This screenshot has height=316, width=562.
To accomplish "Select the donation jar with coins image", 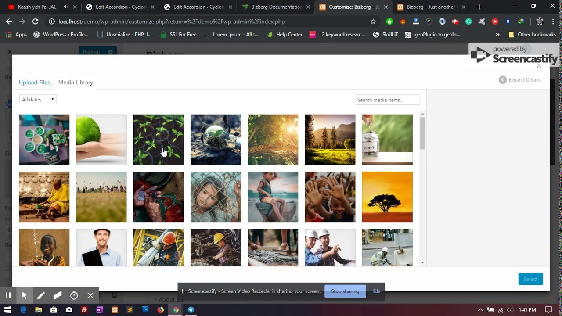I will click(387, 140).
